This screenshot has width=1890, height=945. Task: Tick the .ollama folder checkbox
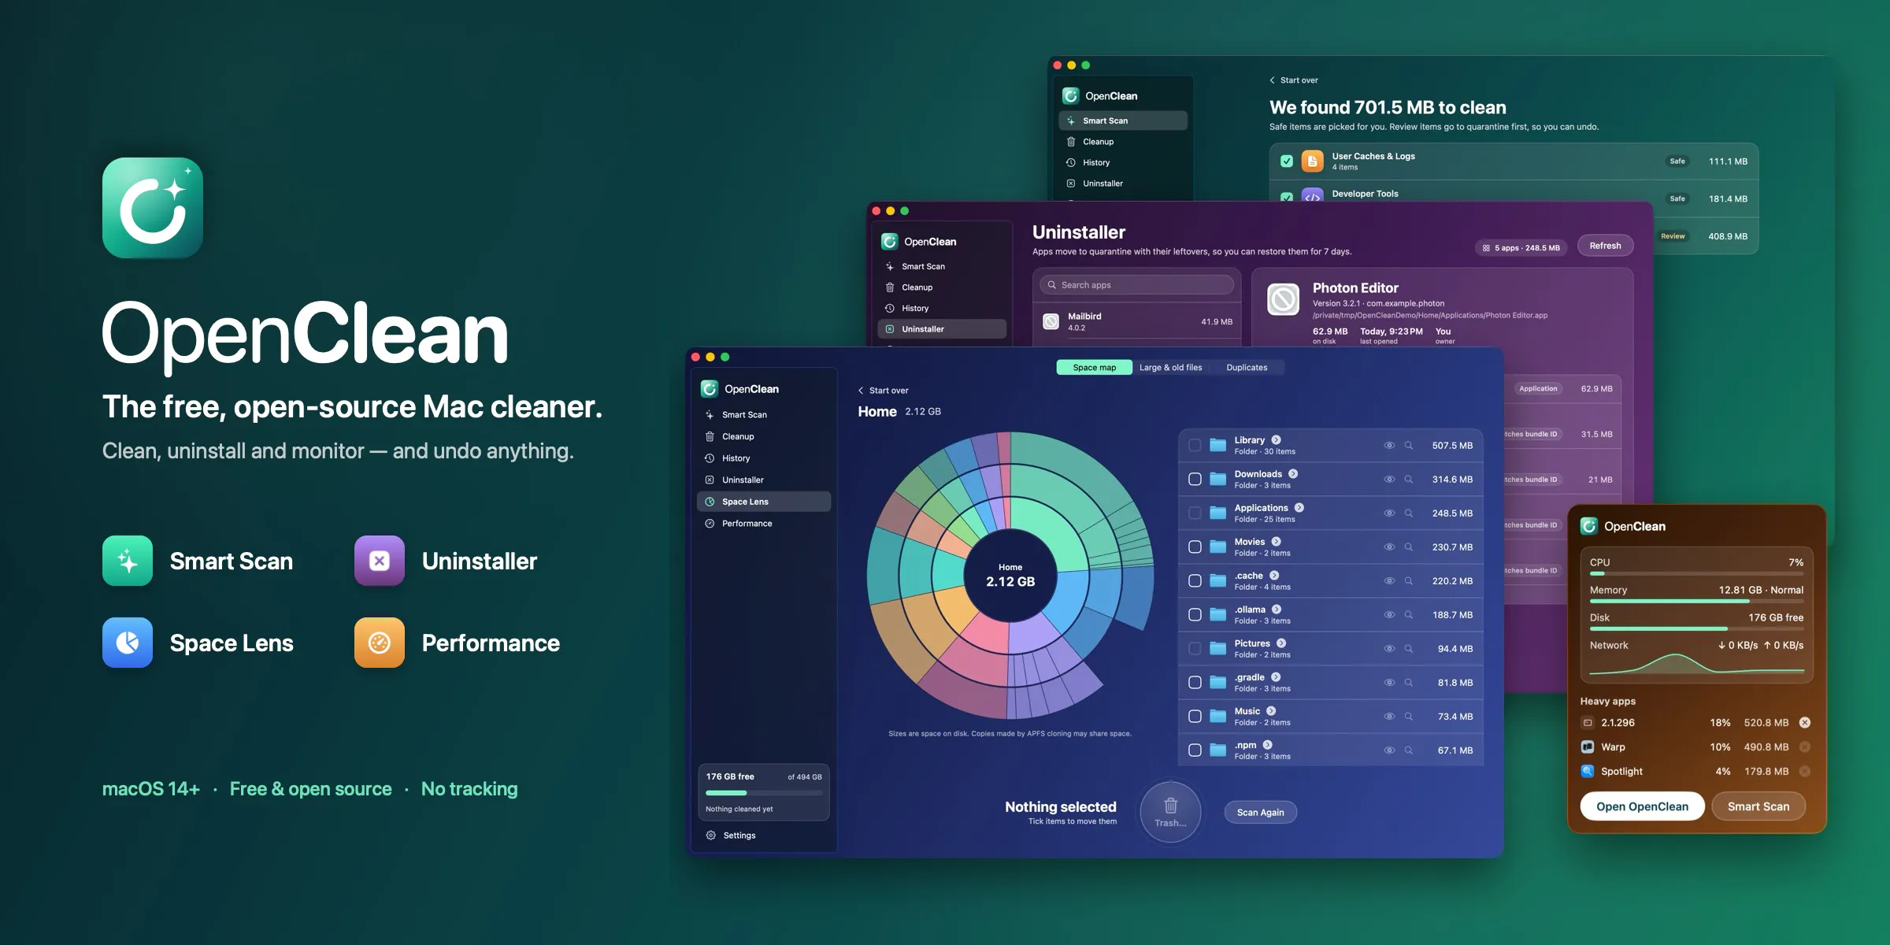pos(1195,614)
